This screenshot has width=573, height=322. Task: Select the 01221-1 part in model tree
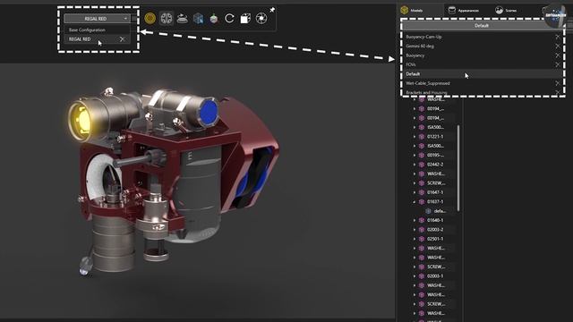pyautogui.click(x=435, y=137)
